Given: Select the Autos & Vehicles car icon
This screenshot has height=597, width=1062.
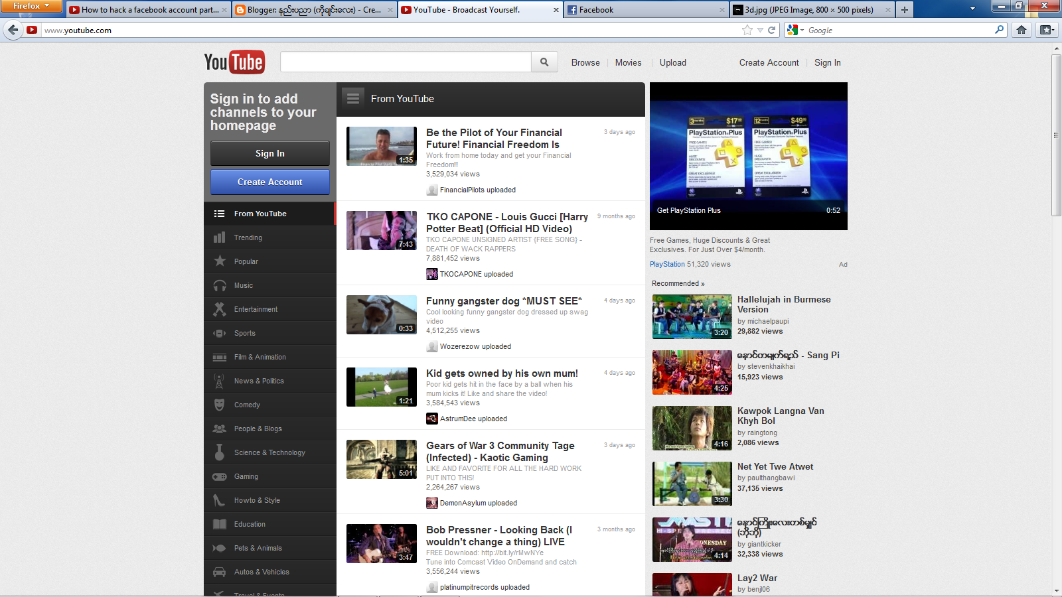Looking at the screenshot, I should (219, 572).
